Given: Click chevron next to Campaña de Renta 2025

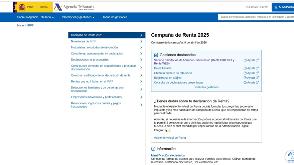Looking at the screenshot, I should pyautogui.click(x=141, y=35).
